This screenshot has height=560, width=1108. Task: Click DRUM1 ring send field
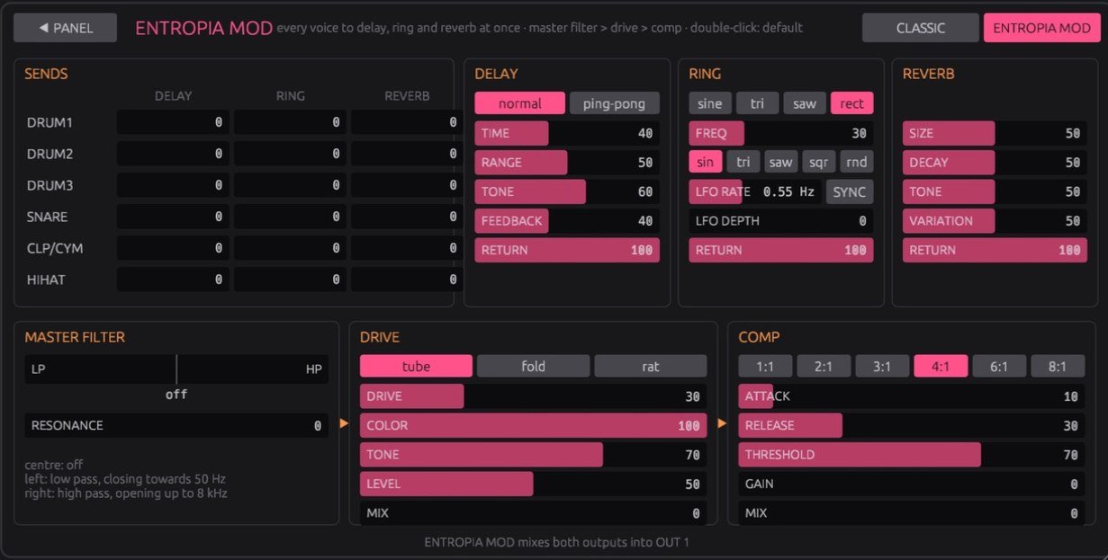point(290,122)
